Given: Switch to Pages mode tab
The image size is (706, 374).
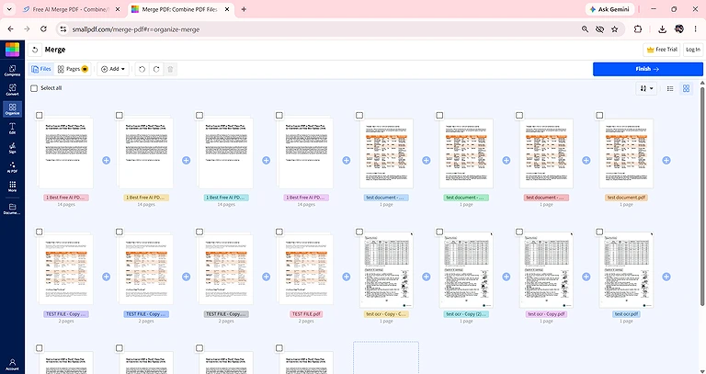Looking at the screenshot, I should [x=73, y=69].
